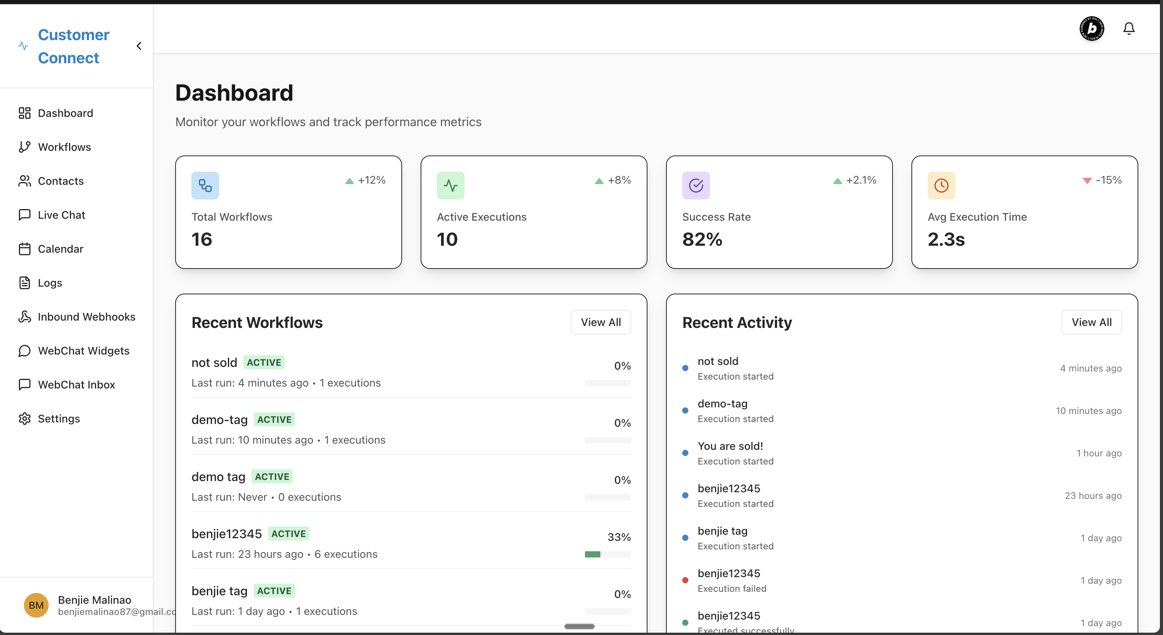The width and height of the screenshot is (1163, 635).
Task: Click the Total Workflows card icon
Action: [205, 186]
